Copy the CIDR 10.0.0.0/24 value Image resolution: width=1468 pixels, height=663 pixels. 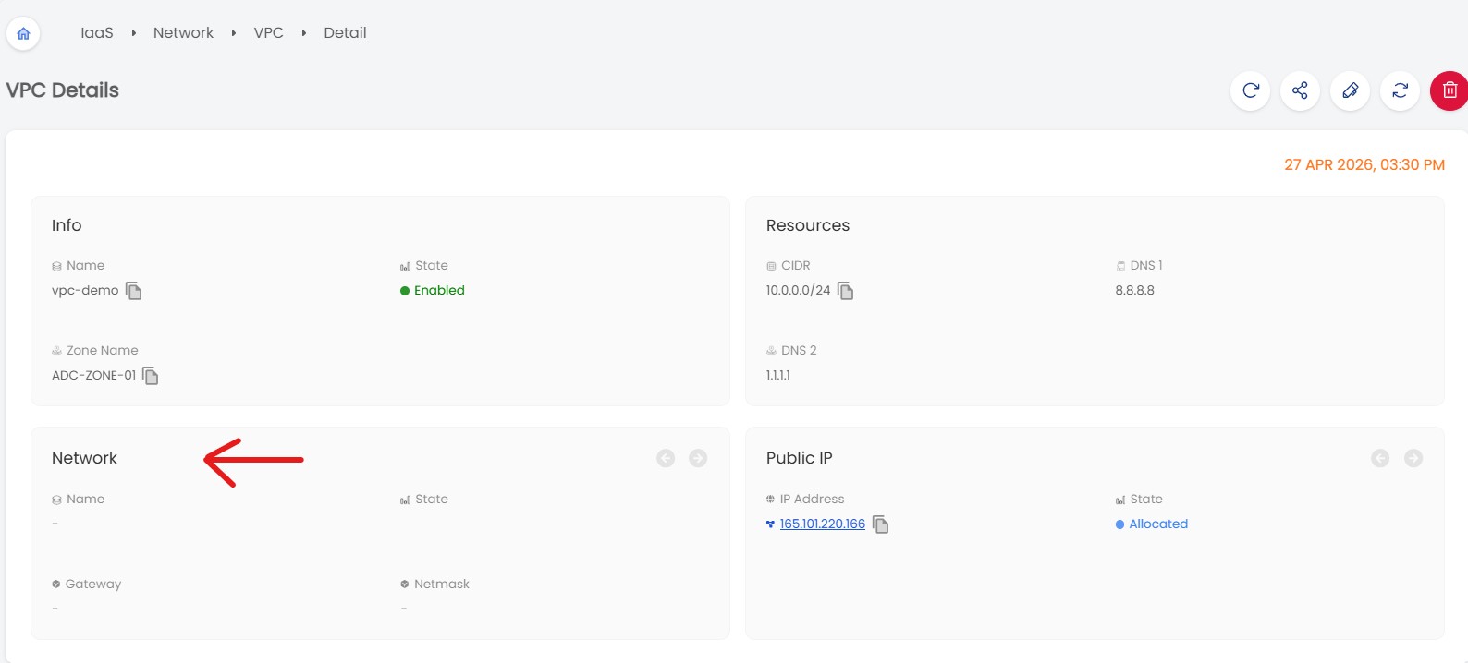pyautogui.click(x=846, y=291)
